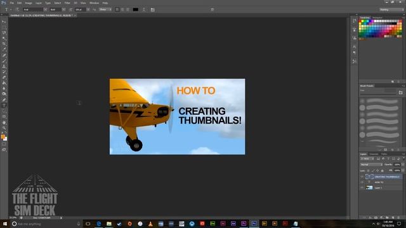
Task: Select the Rectangular Marquee tool
Action: [x=4, y=27]
